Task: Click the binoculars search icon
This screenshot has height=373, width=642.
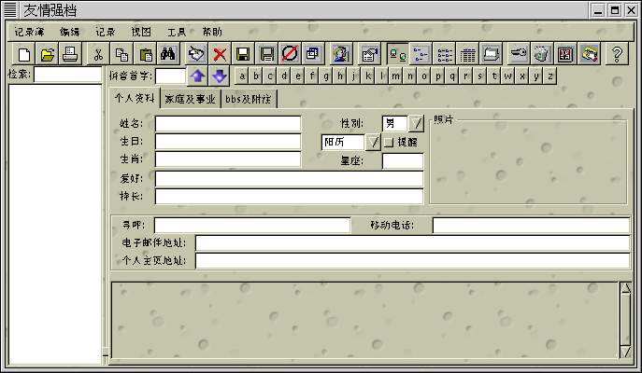Action: coord(169,54)
